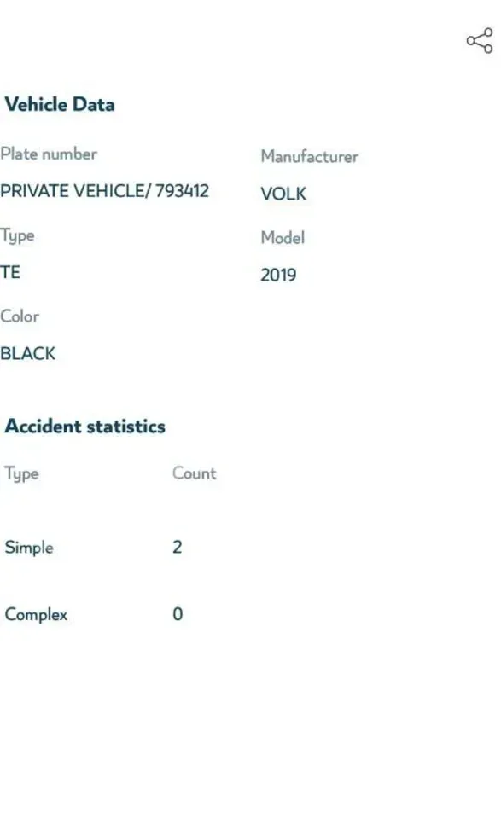The height and width of the screenshot is (824, 501).
Task: Click the Complex accident count 0
Action: [x=178, y=614]
